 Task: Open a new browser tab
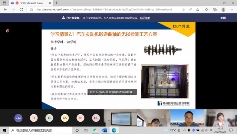click(x=56, y=3)
